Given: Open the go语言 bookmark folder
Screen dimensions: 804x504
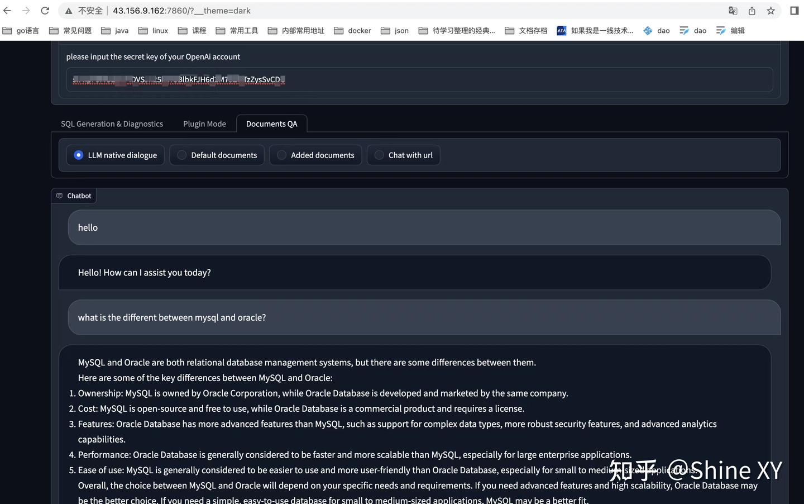Looking at the screenshot, I should tap(21, 31).
